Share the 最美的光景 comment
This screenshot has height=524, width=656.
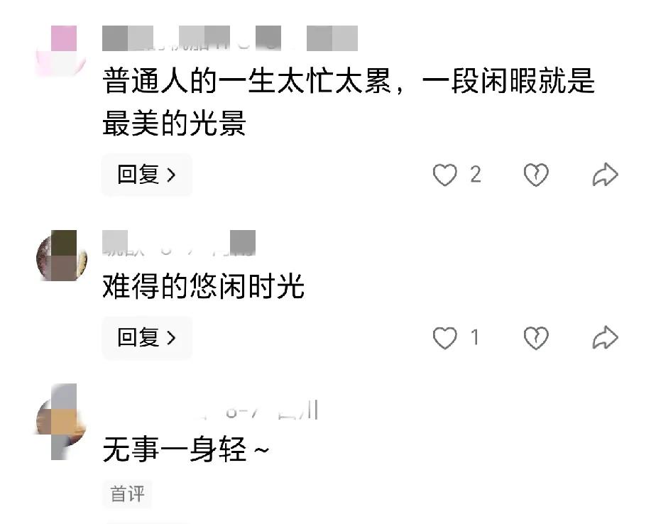click(x=605, y=175)
